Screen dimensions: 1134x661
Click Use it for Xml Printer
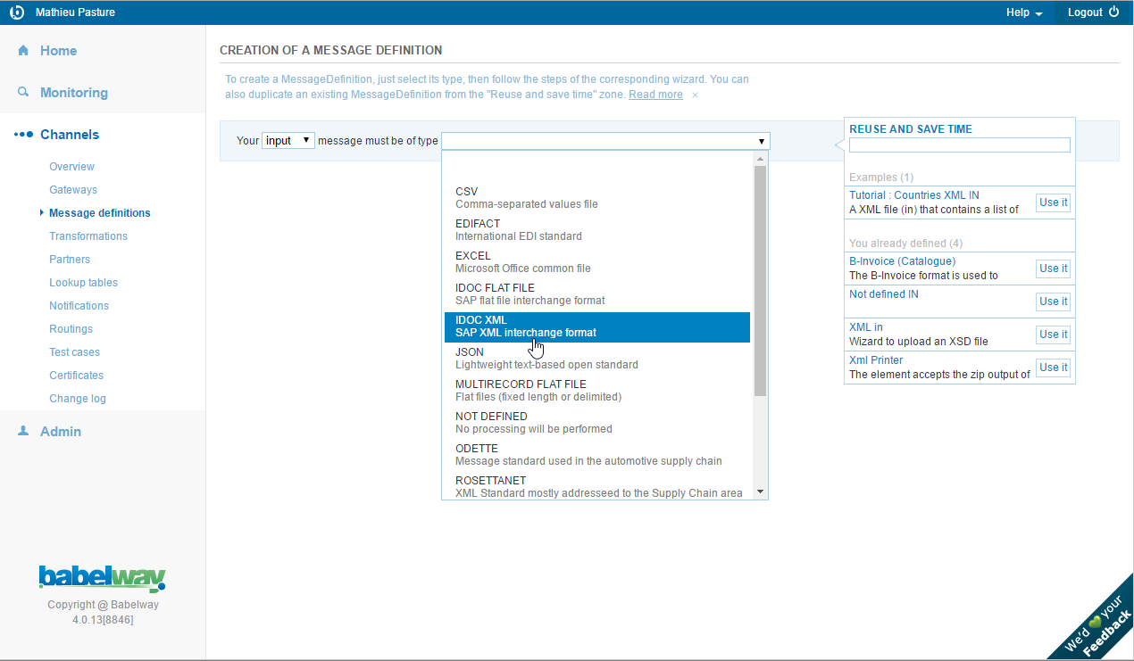pyautogui.click(x=1053, y=368)
